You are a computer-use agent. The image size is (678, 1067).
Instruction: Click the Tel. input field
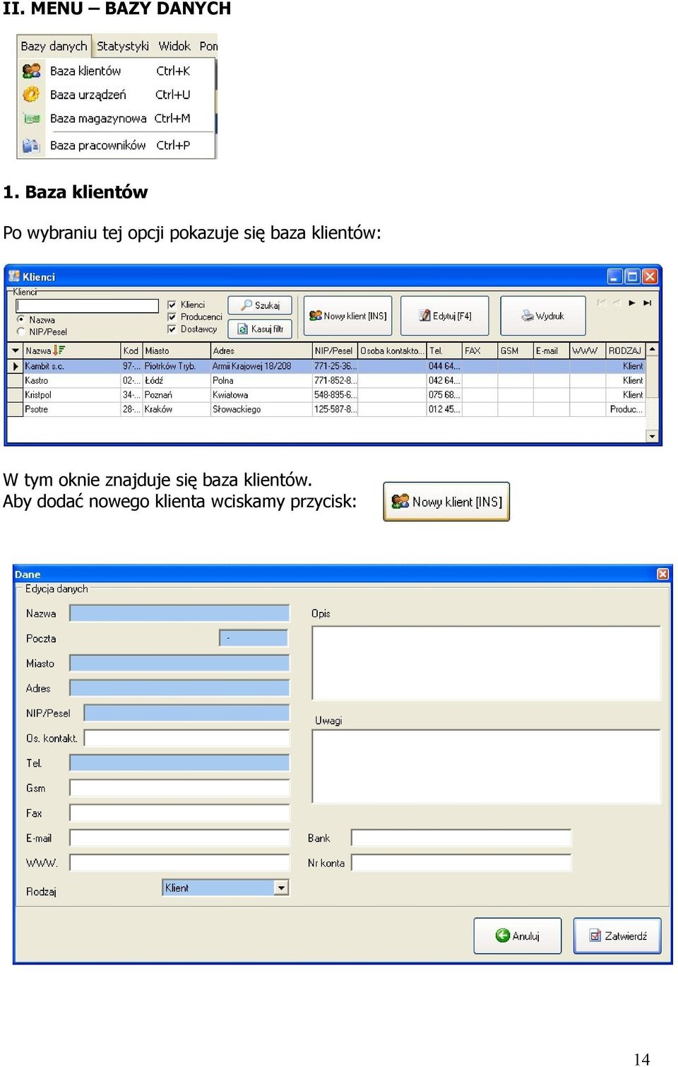179,763
